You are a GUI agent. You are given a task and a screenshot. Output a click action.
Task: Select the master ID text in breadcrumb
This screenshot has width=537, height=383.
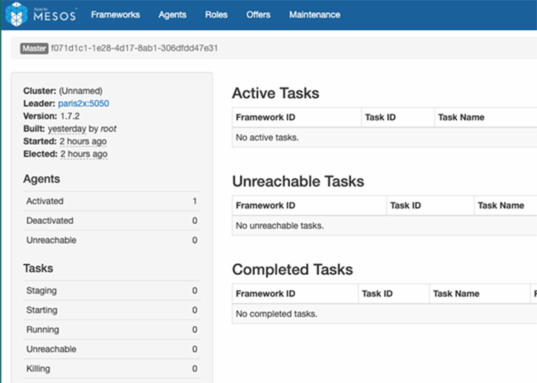pyautogui.click(x=134, y=49)
